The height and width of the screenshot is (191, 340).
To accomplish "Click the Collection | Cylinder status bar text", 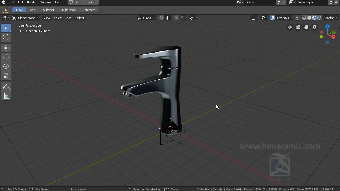I will point(210,189).
